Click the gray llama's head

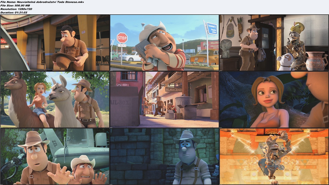(59, 89)
